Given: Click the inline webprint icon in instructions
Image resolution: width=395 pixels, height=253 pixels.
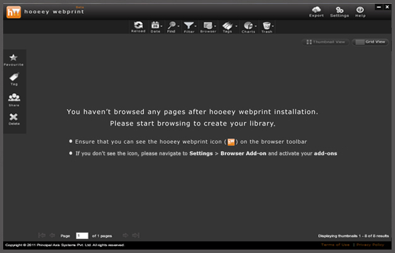Looking at the screenshot, I should point(231,142).
